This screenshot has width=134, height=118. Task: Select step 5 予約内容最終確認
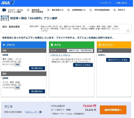coord(99,10)
